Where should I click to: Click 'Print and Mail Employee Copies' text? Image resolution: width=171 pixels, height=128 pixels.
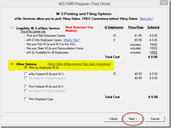coord(46,36)
